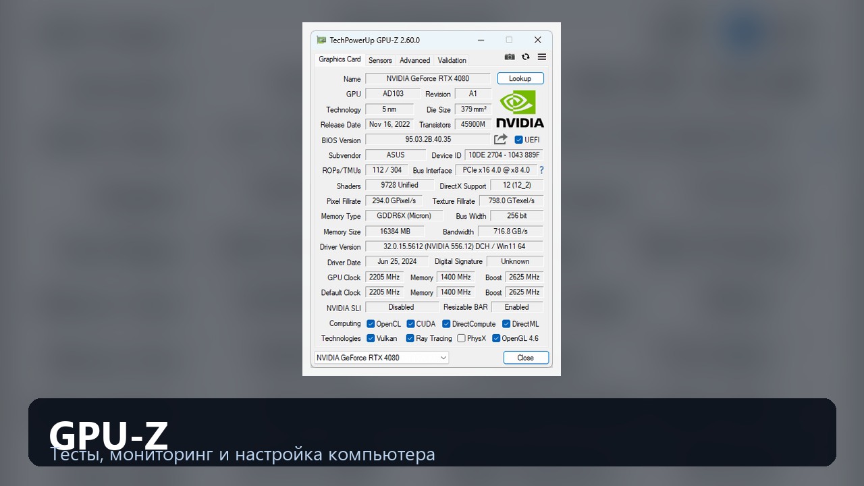The image size is (864, 486).
Task: Click the Default Clock field 2205 MHz
Action: [384, 292]
